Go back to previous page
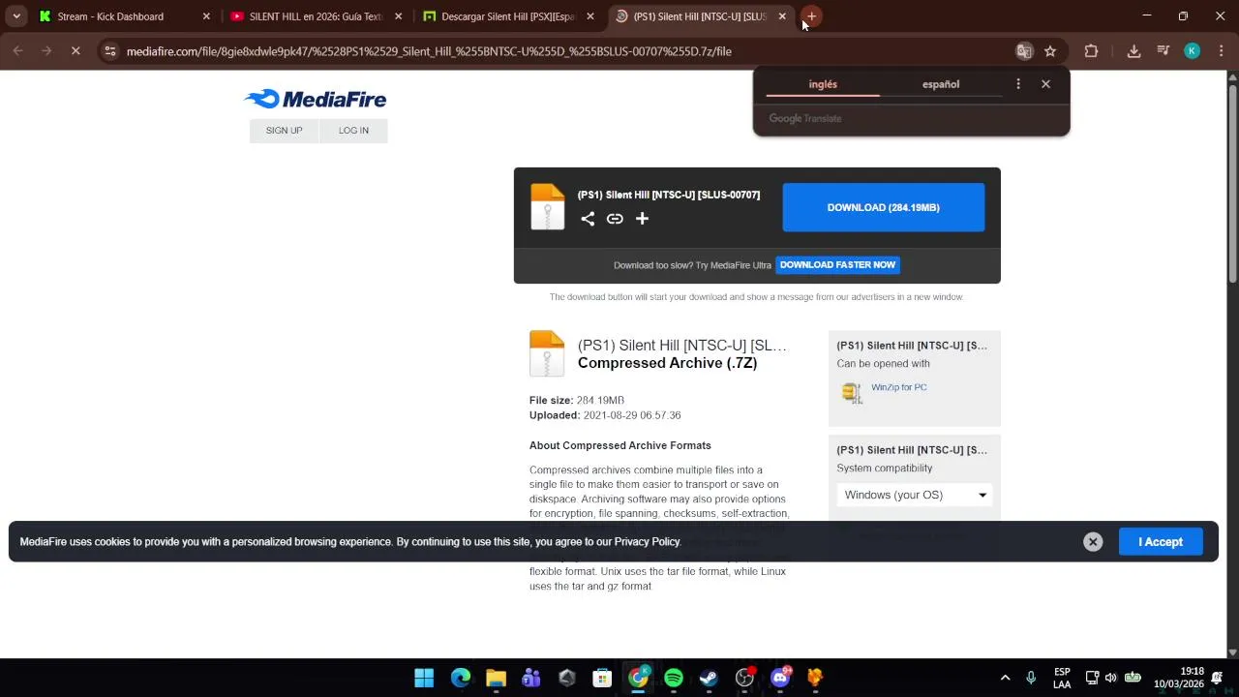The image size is (1239, 697). tap(17, 51)
